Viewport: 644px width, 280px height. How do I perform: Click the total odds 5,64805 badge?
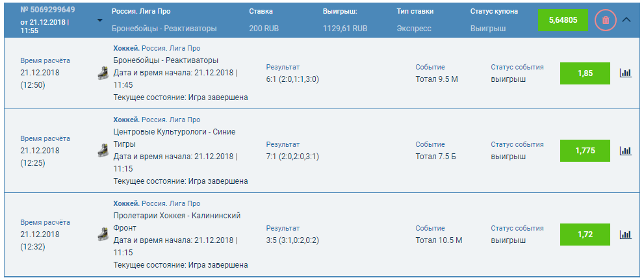(x=563, y=19)
